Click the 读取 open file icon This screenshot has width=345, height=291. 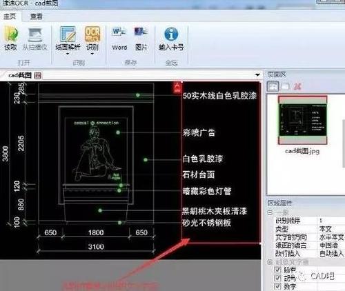click(10, 38)
